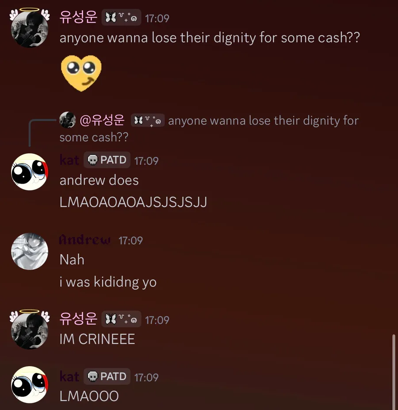
Task: Open kat's avatar beside 'LMAOOO'
Action: pos(30,385)
